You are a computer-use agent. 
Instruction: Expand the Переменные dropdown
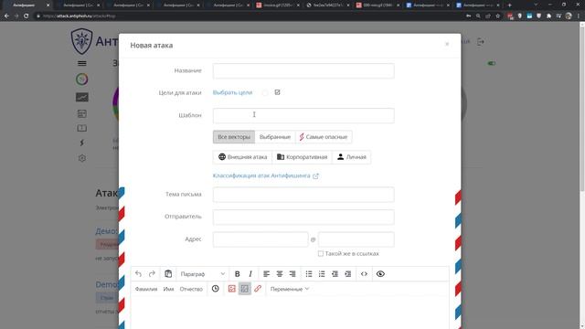290,289
